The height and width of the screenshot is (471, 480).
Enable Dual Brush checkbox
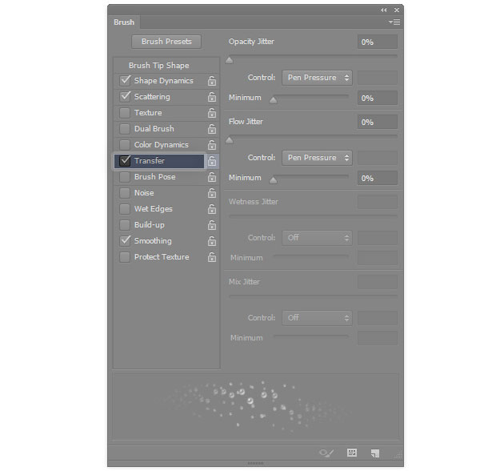tap(125, 129)
